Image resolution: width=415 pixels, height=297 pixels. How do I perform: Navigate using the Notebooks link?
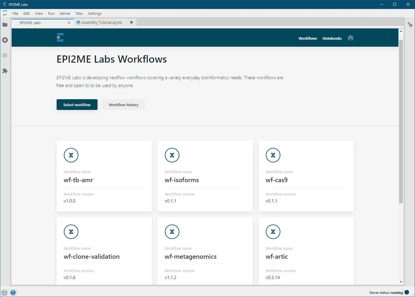(x=332, y=38)
